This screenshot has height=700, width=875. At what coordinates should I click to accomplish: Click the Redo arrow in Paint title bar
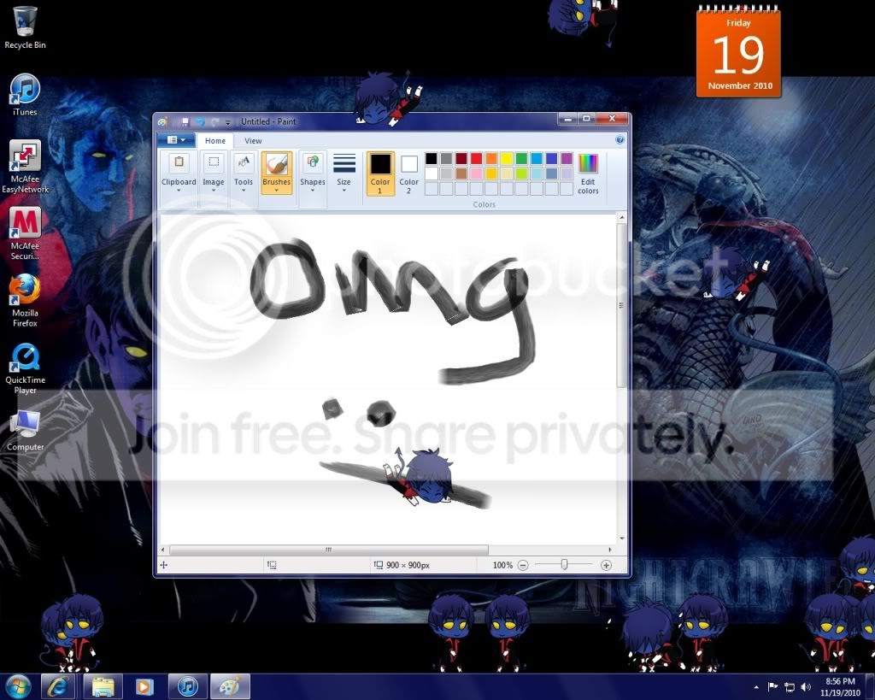point(214,121)
